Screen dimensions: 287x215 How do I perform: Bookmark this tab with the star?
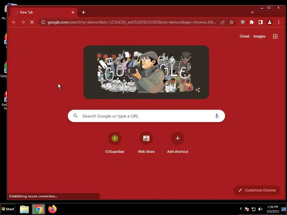232,22
